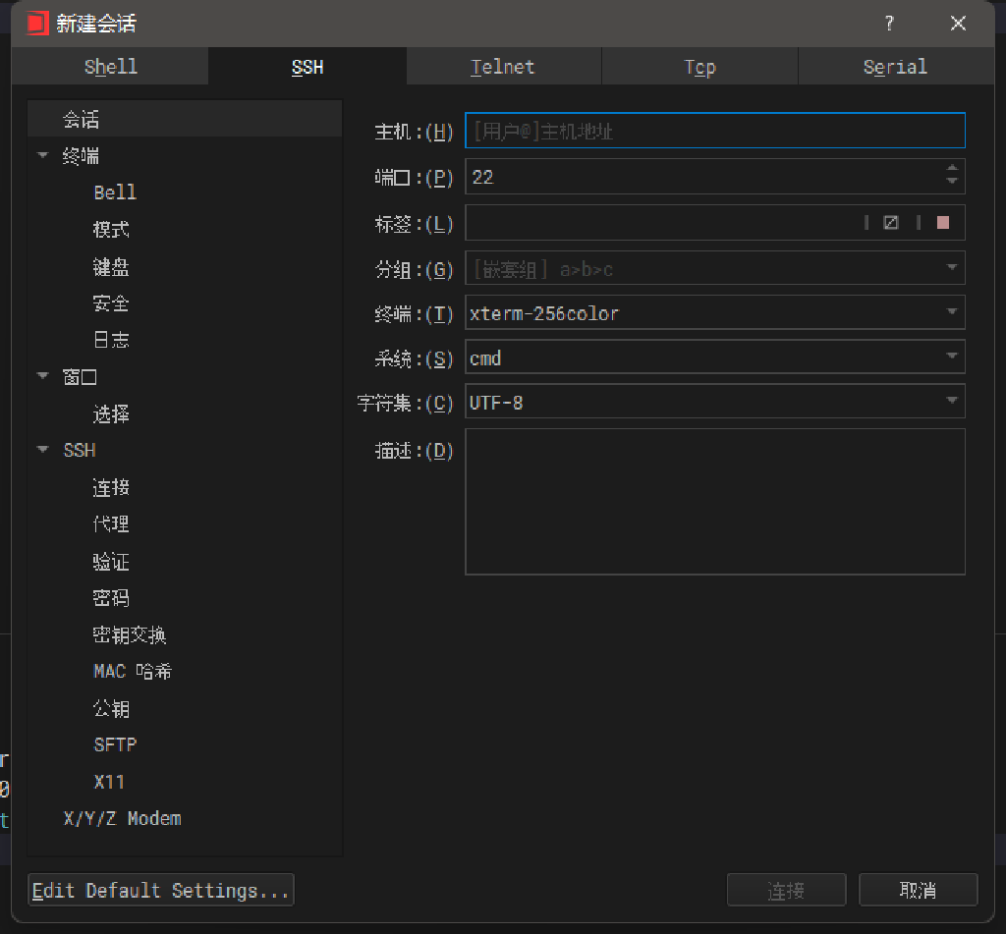This screenshot has height=934, width=1006.
Task: Expand the 分组 group dropdown
Action: click(951, 267)
